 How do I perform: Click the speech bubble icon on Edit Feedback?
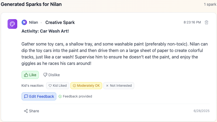(x=26, y=96)
